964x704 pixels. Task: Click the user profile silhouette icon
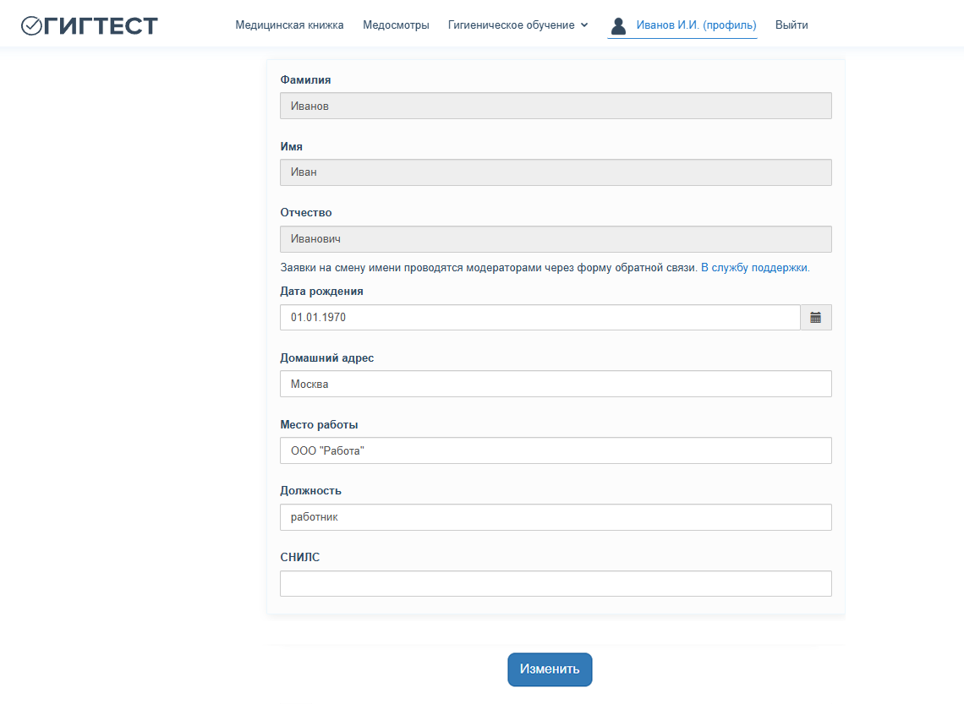tap(618, 25)
